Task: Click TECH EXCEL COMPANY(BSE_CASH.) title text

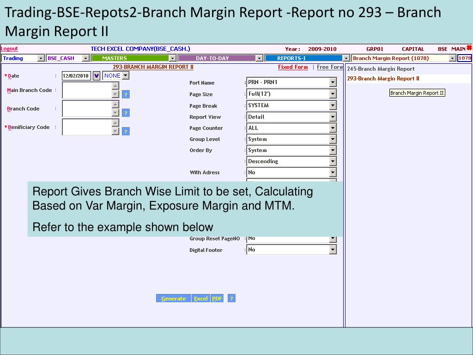Action: point(140,49)
